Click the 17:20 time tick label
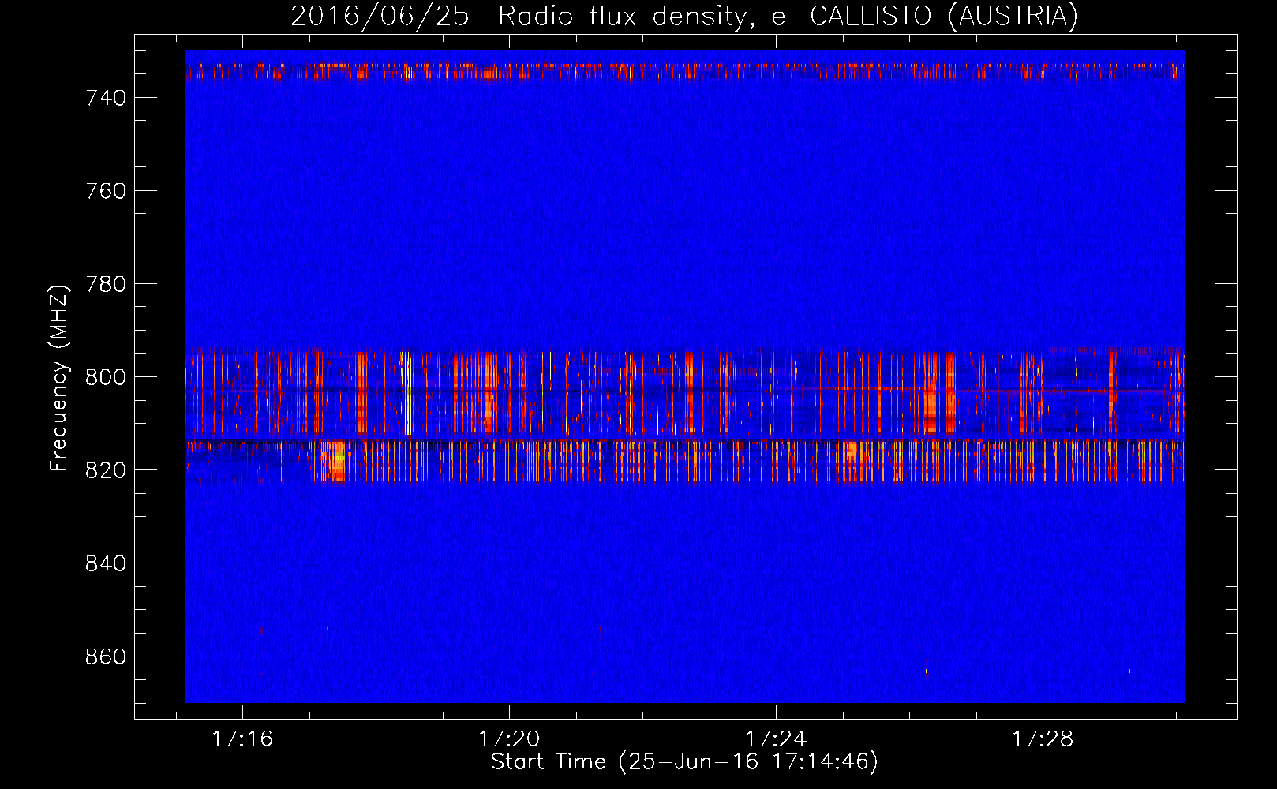1277x789 pixels. click(x=509, y=739)
